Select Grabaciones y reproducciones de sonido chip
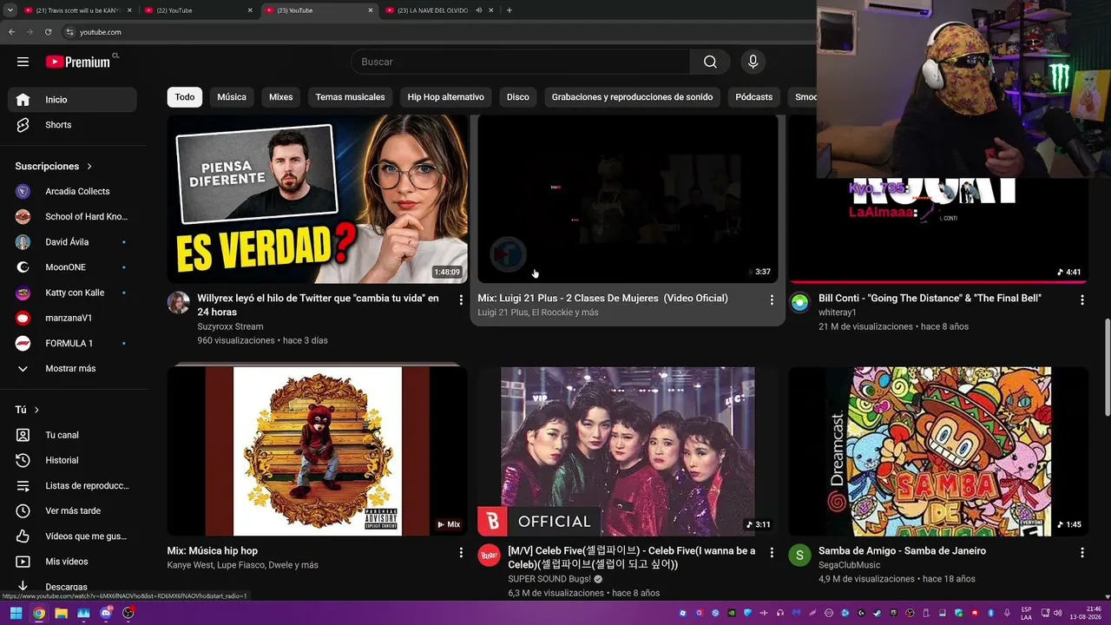The width and height of the screenshot is (1111, 625). (632, 97)
